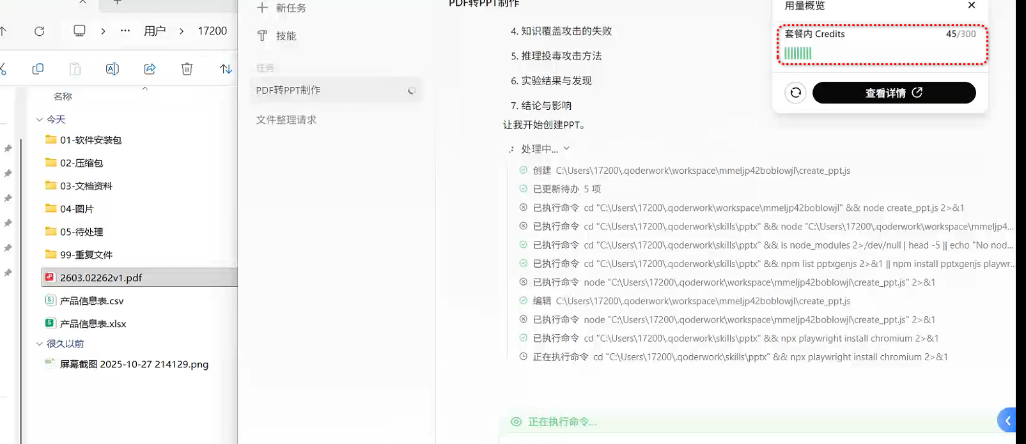1026x444 pixels.
Task: Select the 文件整理请求 task
Action: (286, 119)
